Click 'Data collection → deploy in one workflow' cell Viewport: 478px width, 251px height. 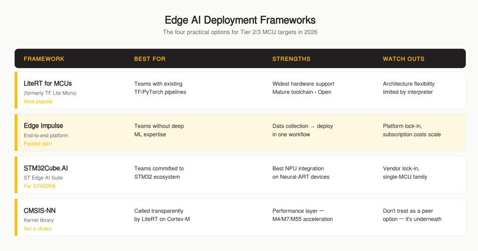pos(302,130)
